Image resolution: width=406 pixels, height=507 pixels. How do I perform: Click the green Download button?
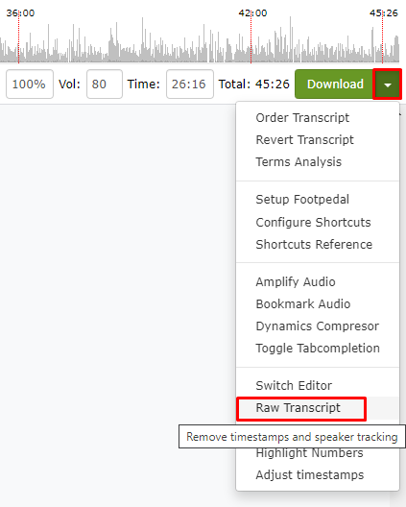[x=335, y=84]
